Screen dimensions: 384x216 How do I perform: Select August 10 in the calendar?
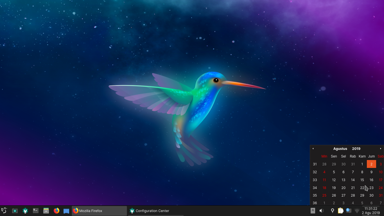click(381, 172)
